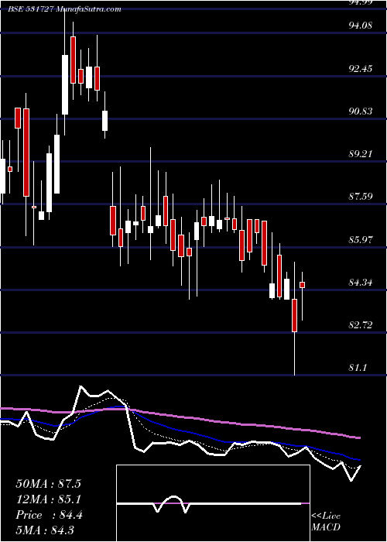The width and height of the screenshot is (387, 542).
Task: Click the 12MA : 85.1 readout
Action: (48, 499)
